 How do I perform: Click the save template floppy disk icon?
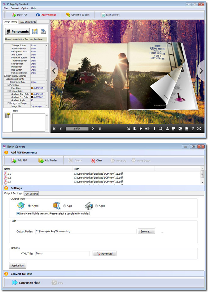35,31
